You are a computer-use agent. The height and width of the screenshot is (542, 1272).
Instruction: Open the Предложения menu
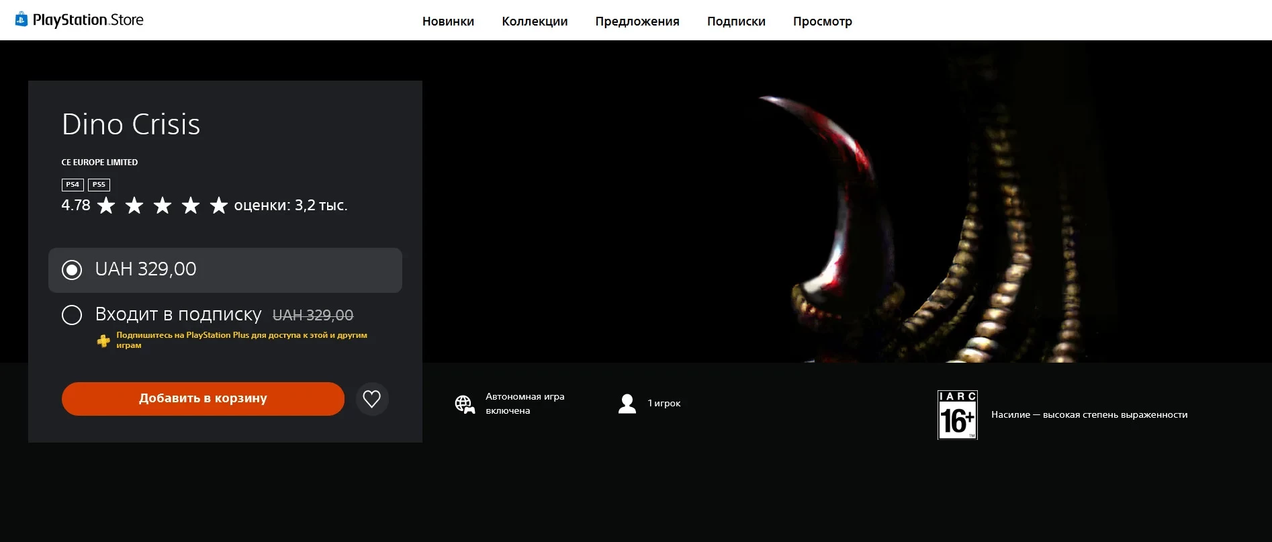[x=637, y=21]
